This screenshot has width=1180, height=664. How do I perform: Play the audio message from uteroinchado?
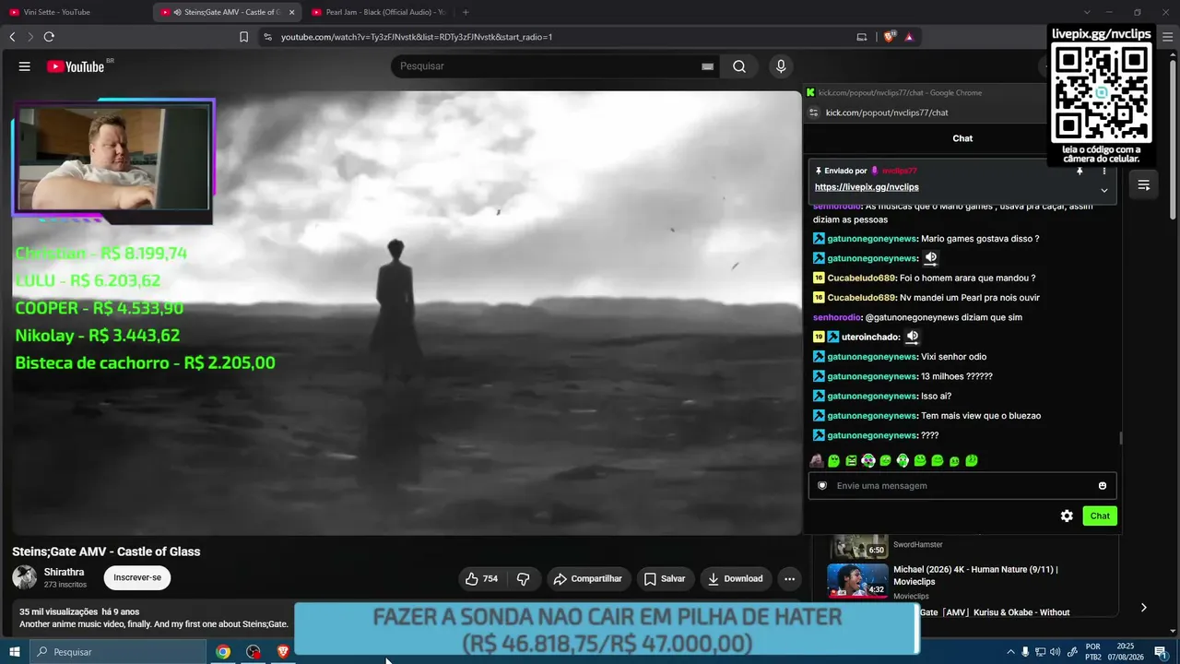912,337
